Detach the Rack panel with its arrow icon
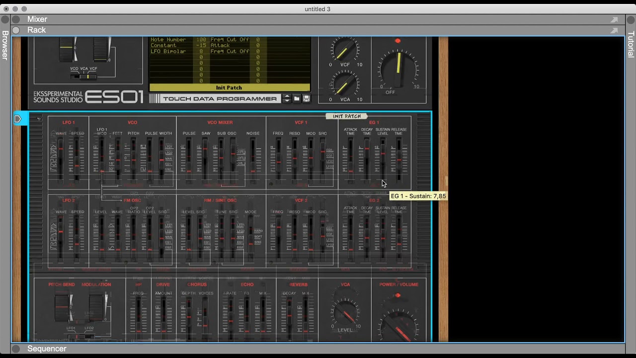 pyautogui.click(x=615, y=30)
